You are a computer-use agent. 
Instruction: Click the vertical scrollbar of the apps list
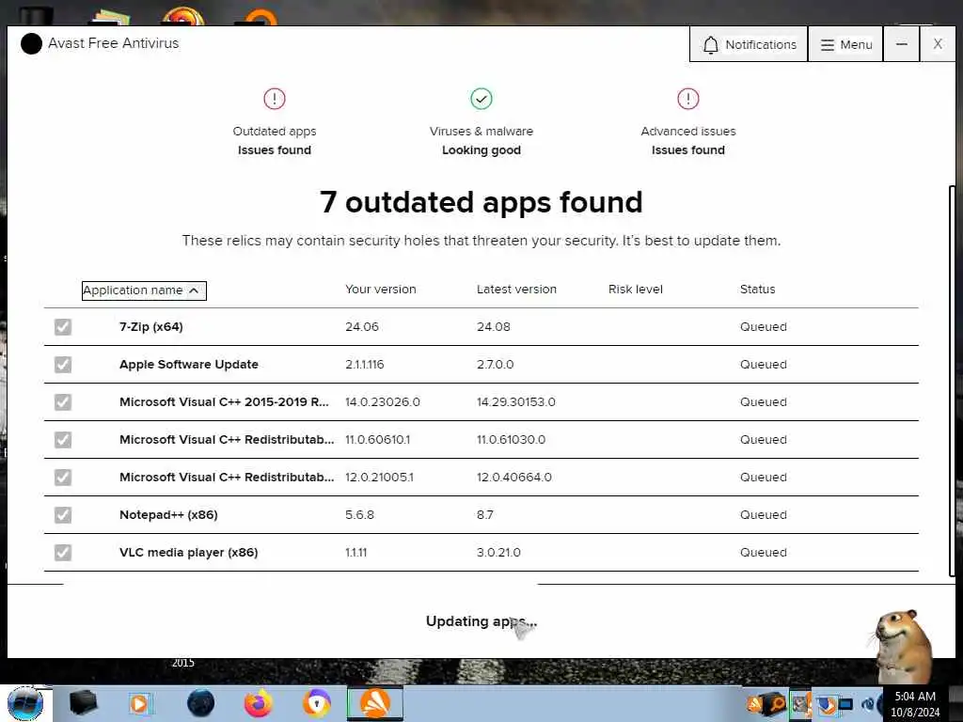pyautogui.click(x=952, y=381)
